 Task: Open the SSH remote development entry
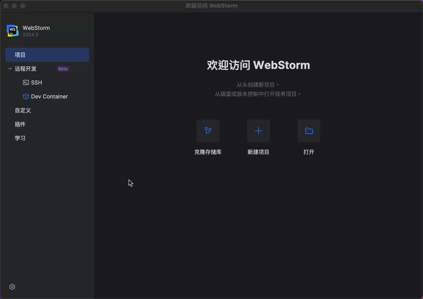point(47,82)
